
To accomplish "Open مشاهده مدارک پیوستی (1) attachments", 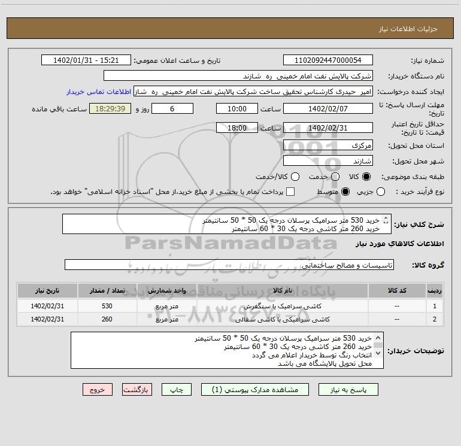I will point(255,390).
